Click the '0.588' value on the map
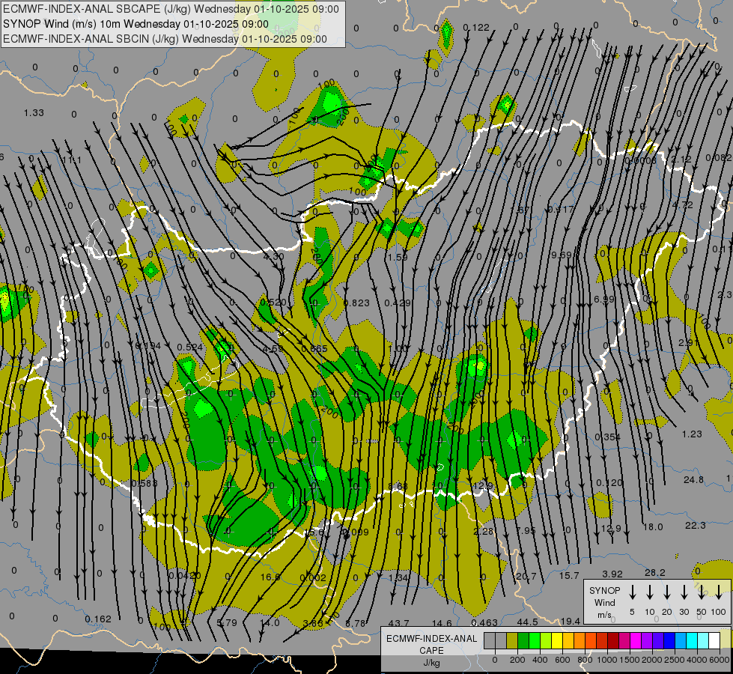 click(145, 484)
